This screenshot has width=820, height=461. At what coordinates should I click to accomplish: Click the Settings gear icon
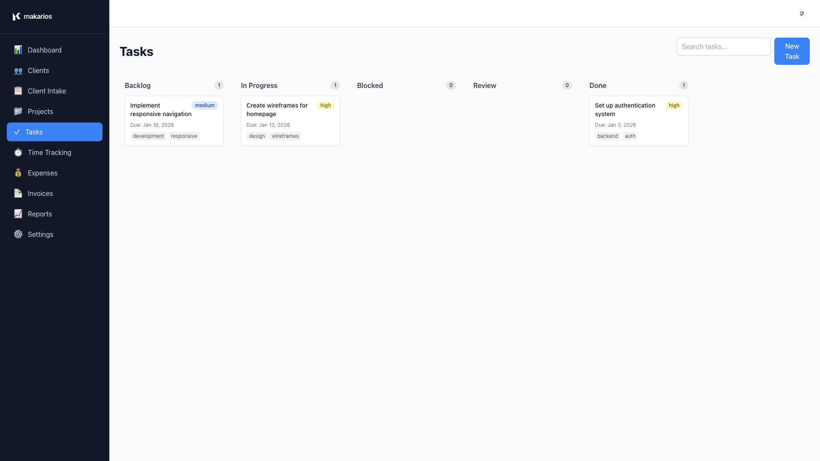click(x=18, y=234)
